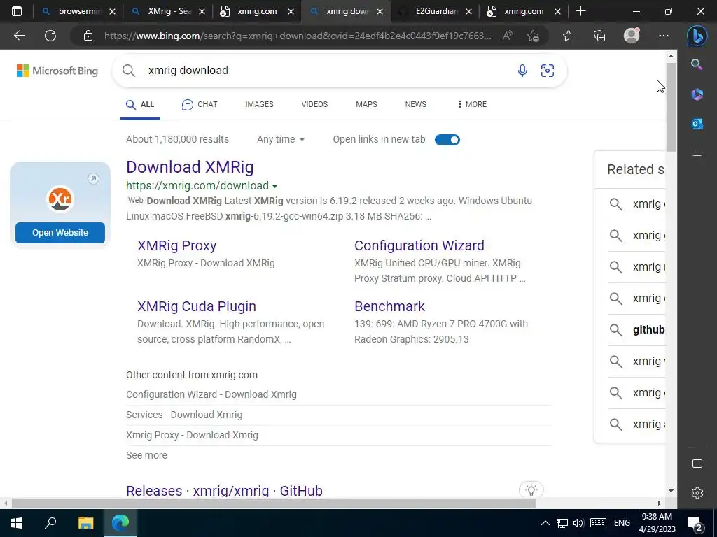The height and width of the screenshot is (537, 717).
Task: Open a new browser tab
Action: (580, 11)
